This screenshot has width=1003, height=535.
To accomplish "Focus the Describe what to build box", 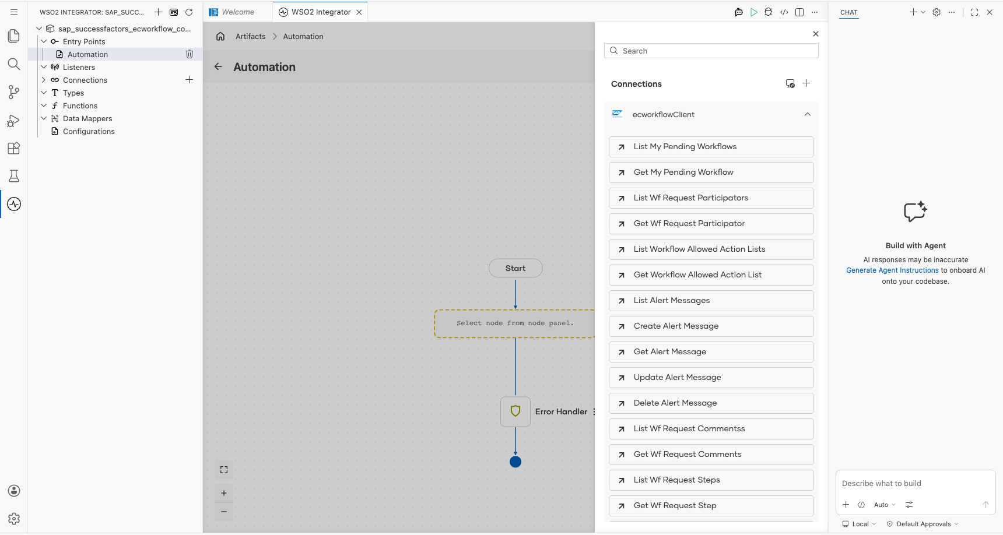I will (916, 484).
